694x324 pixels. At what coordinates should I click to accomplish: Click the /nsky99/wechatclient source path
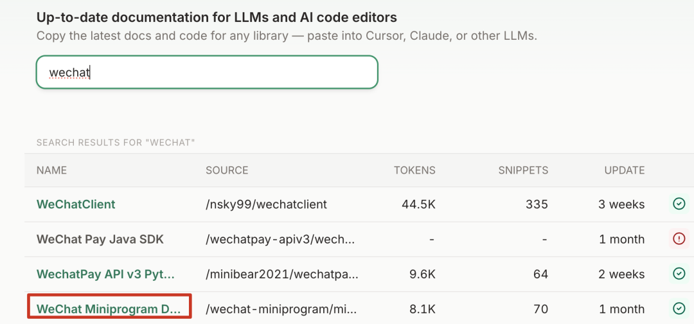click(x=267, y=204)
